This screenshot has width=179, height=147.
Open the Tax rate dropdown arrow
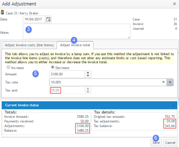coord(170,82)
